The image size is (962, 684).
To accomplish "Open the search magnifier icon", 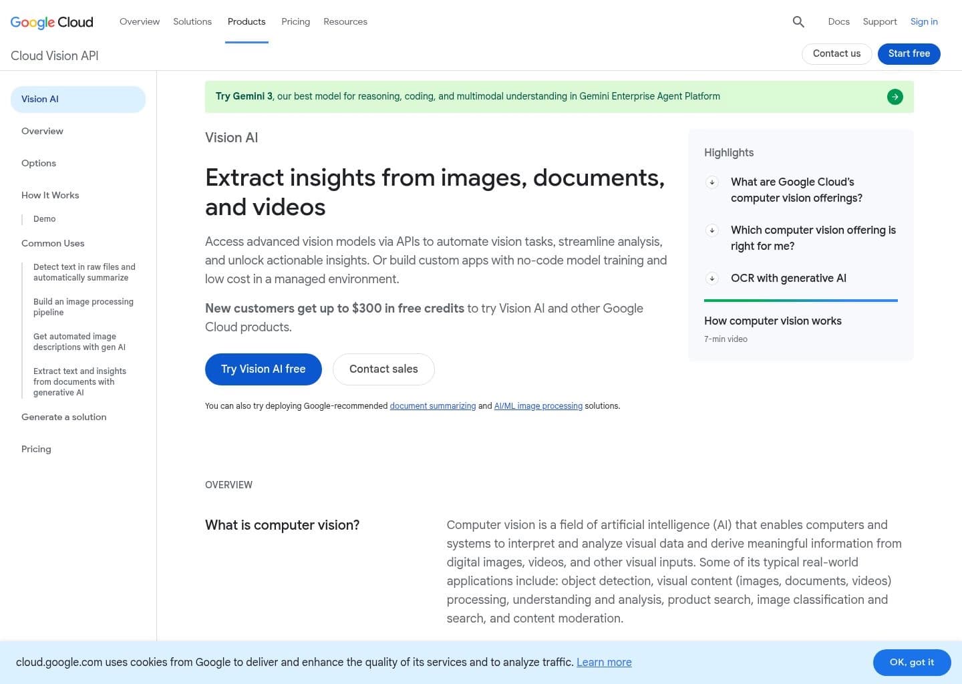I will (798, 21).
